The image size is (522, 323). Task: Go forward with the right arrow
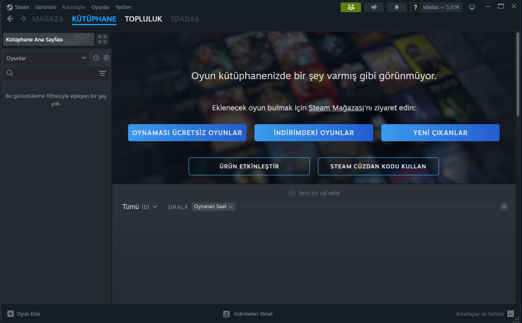(x=23, y=19)
